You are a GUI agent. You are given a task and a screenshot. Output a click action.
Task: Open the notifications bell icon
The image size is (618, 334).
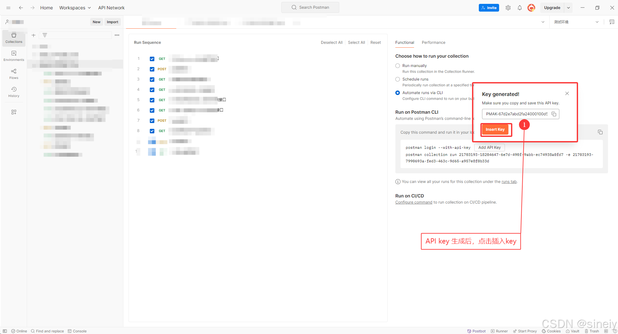pos(520,8)
